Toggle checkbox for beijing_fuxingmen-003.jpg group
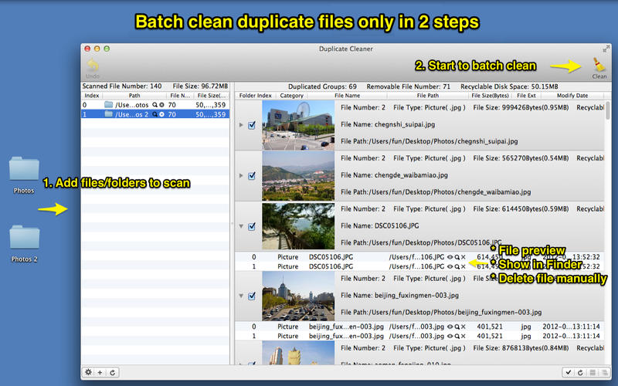The image size is (618, 386). (253, 296)
